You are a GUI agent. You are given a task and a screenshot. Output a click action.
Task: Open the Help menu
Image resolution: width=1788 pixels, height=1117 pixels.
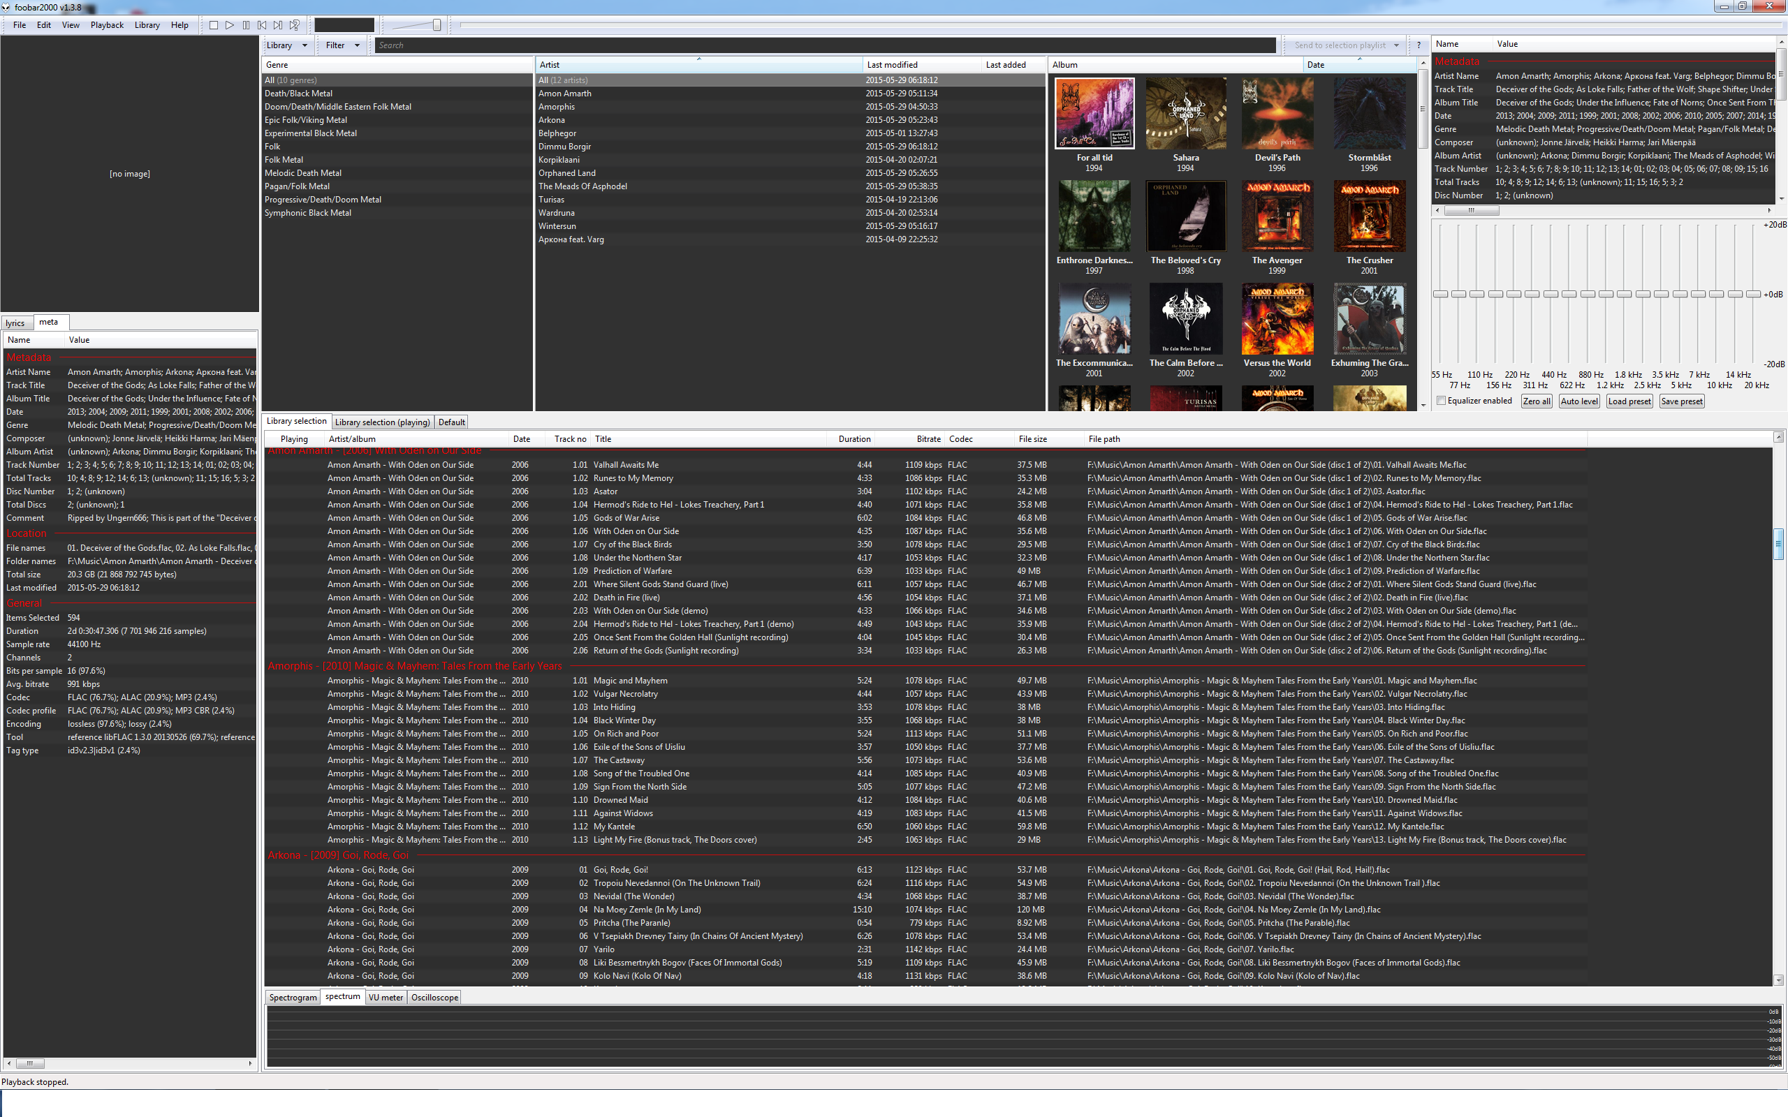pos(179,25)
